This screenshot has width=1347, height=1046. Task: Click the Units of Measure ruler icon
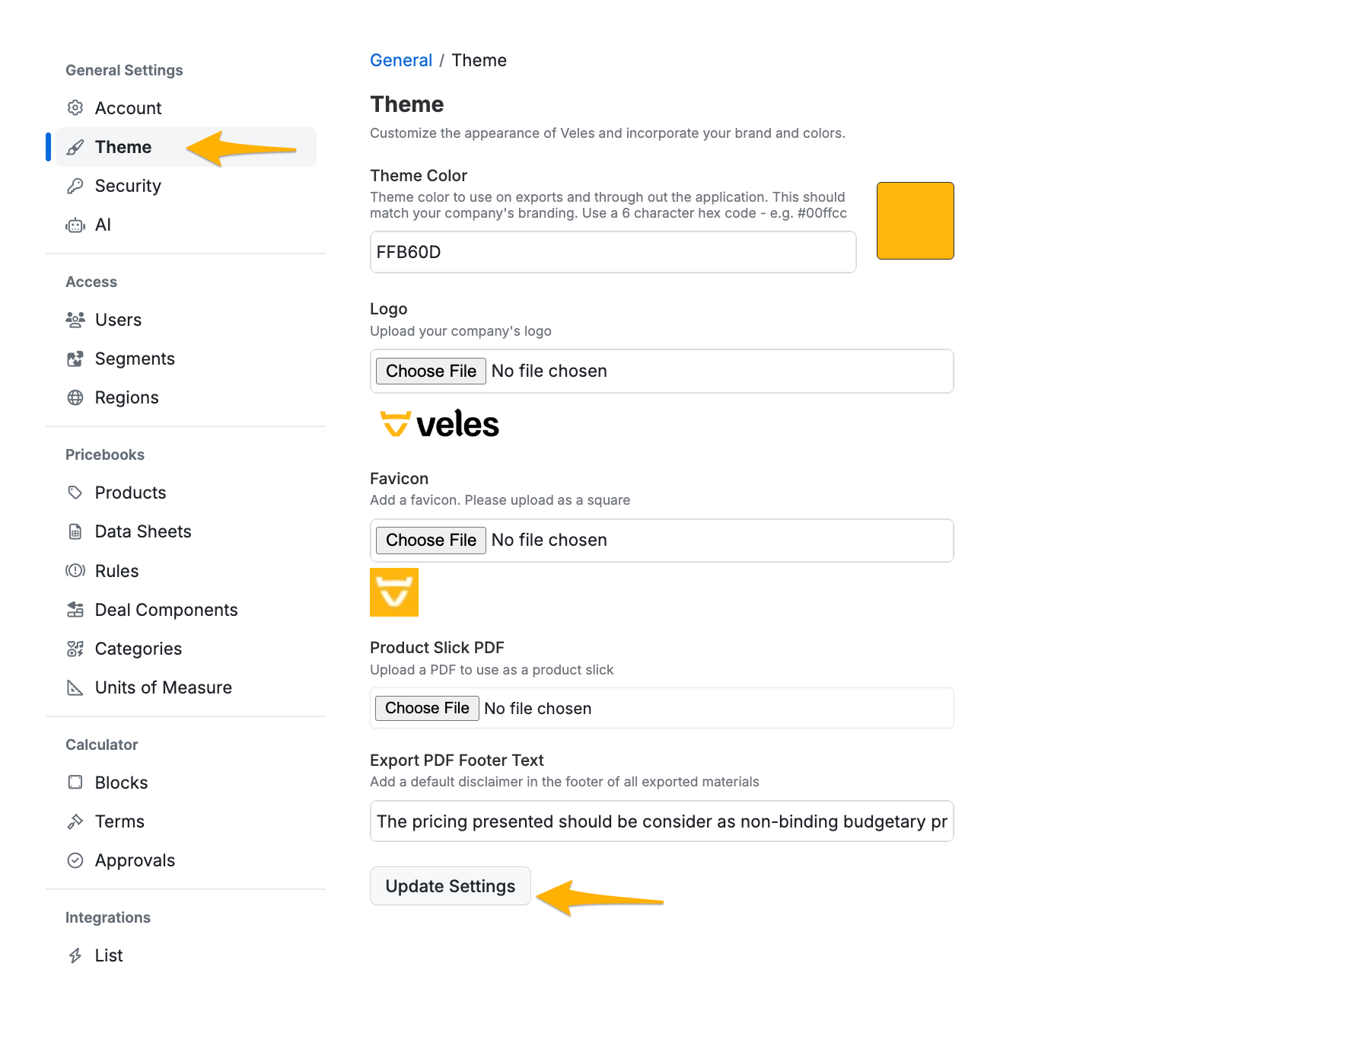point(75,687)
